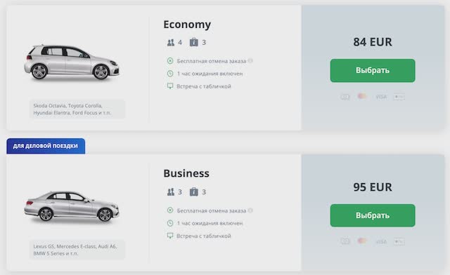Image resolution: width=450 pixels, height=275 pixels.
Task: Click the Economy passengers icon
Action: point(171,43)
